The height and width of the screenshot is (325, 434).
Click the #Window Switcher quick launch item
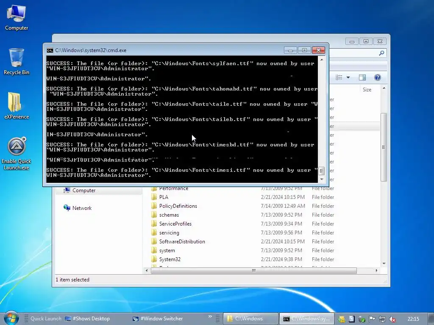158,319
